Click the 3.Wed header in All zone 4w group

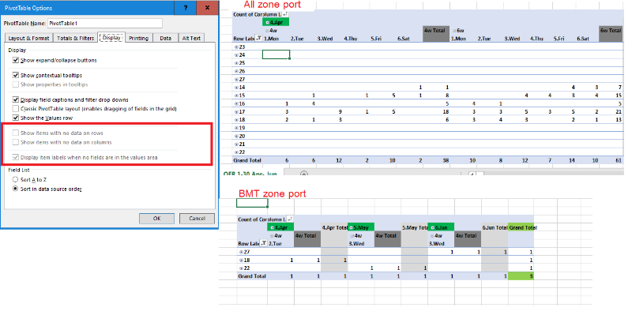[325, 39]
